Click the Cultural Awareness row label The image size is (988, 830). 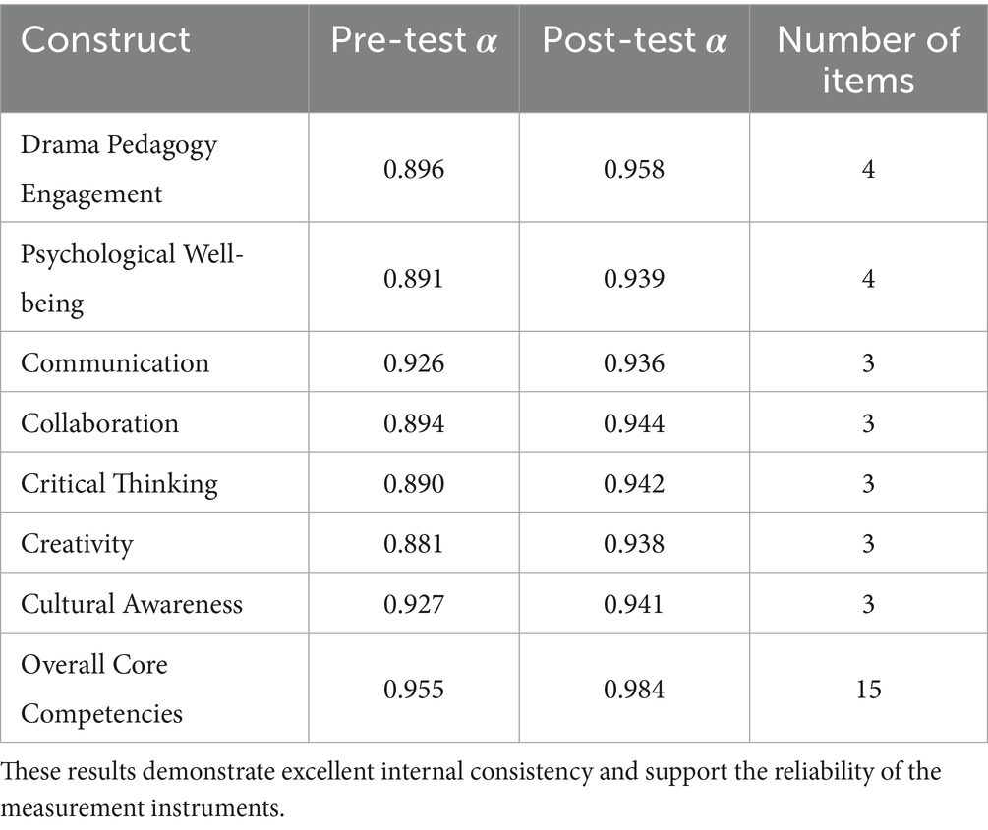pyautogui.click(x=132, y=603)
